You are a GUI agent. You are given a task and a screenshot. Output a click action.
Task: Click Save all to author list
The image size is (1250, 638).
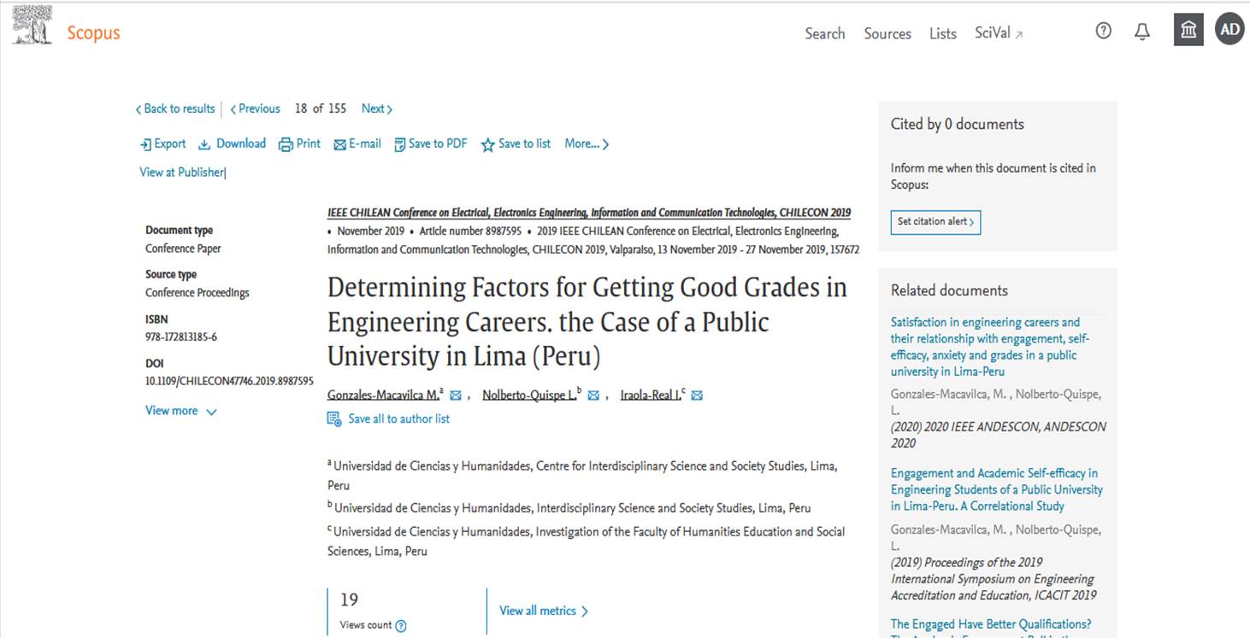(388, 419)
